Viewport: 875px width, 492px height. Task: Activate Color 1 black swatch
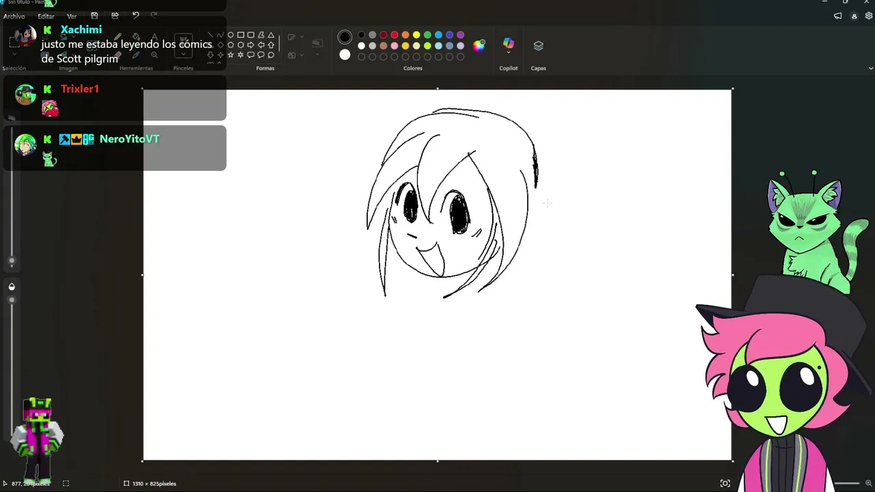click(x=345, y=37)
